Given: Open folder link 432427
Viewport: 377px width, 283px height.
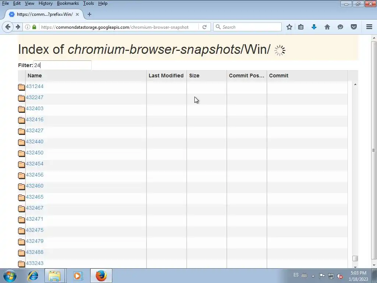Looking at the screenshot, I should click(35, 131).
